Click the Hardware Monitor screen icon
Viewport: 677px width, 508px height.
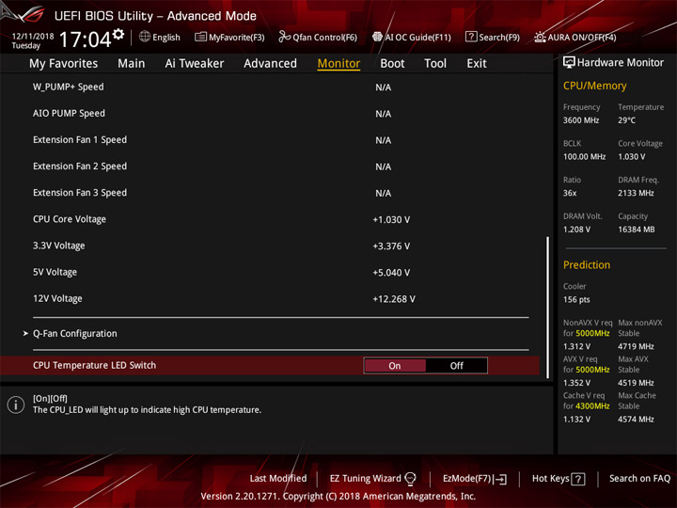569,62
